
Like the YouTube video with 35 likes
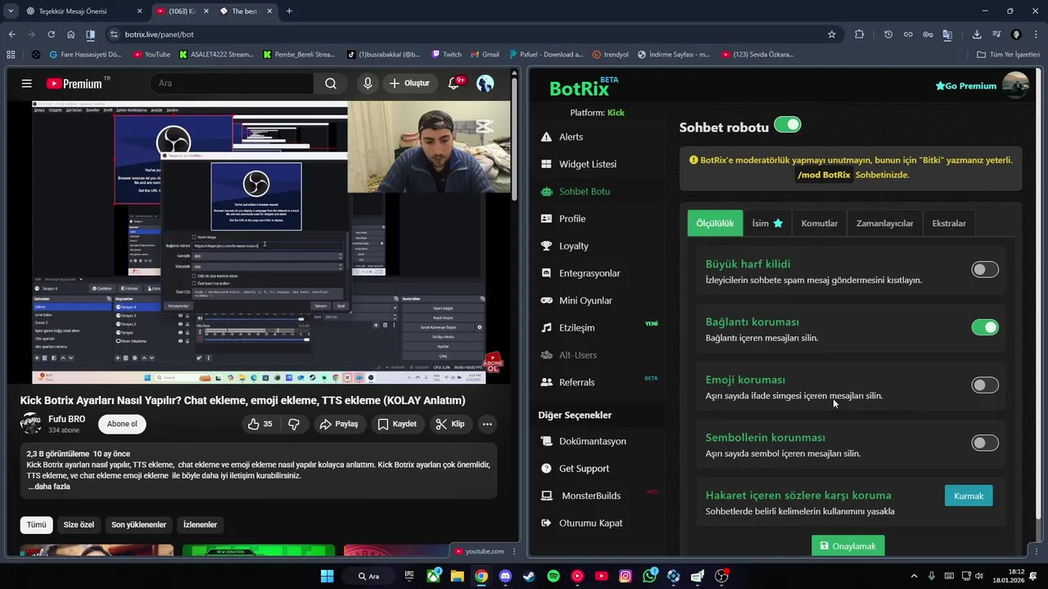(x=260, y=424)
